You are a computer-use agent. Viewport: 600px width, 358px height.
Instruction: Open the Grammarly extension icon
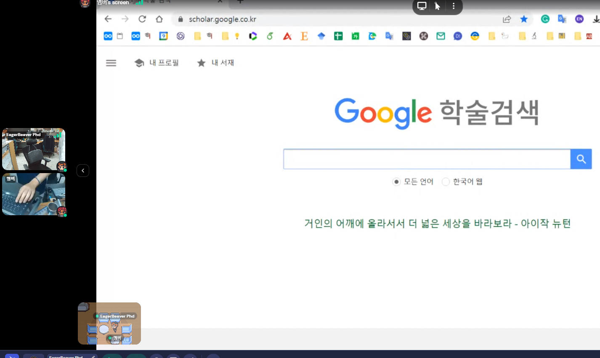pyautogui.click(x=545, y=19)
